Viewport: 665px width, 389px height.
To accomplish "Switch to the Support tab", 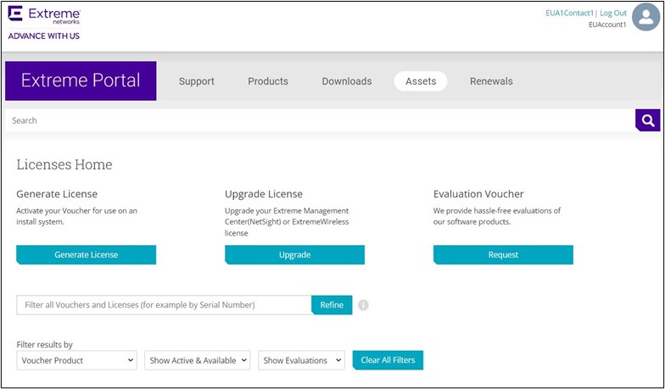I will pos(196,81).
